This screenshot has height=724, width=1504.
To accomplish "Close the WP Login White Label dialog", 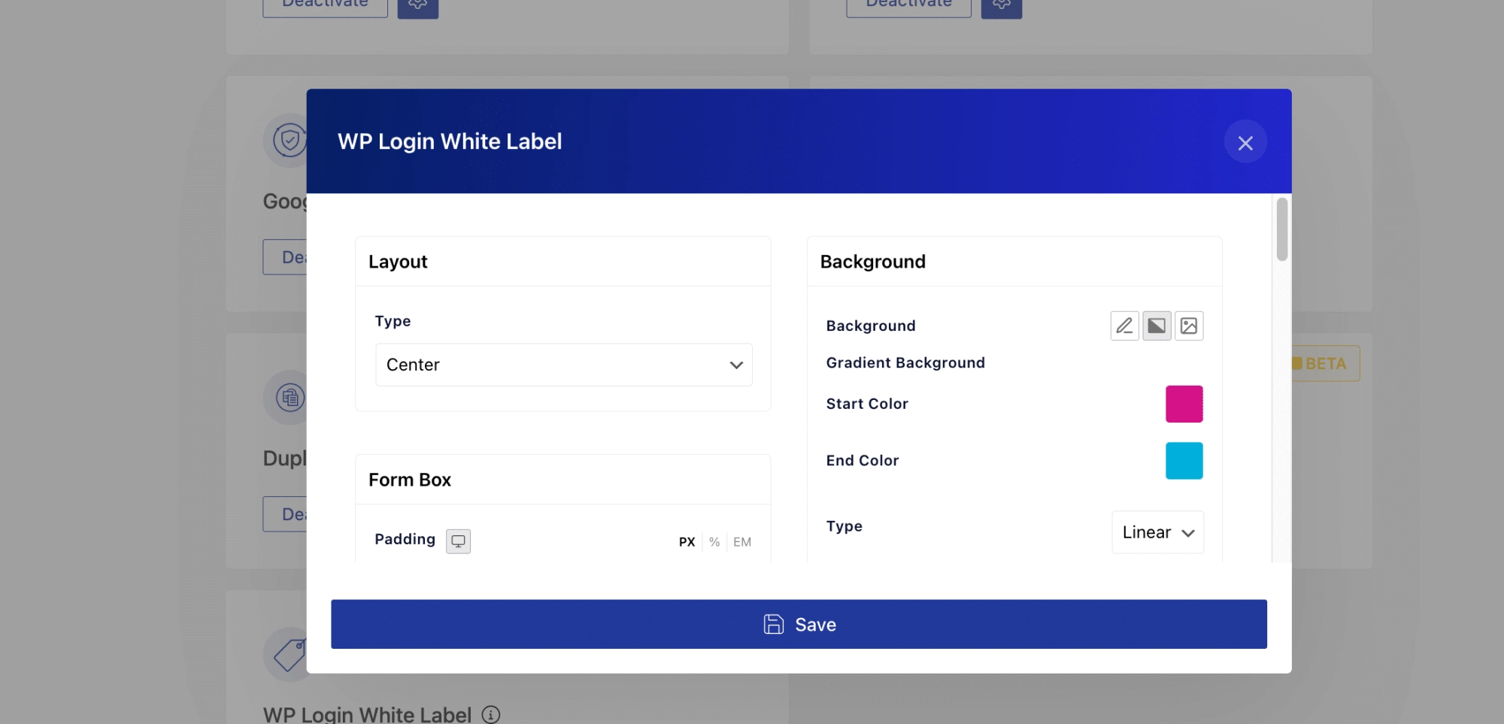I will tap(1245, 141).
